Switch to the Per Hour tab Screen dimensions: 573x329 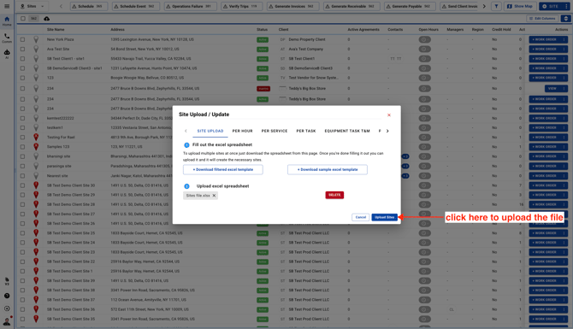pyautogui.click(x=242, y=131)
